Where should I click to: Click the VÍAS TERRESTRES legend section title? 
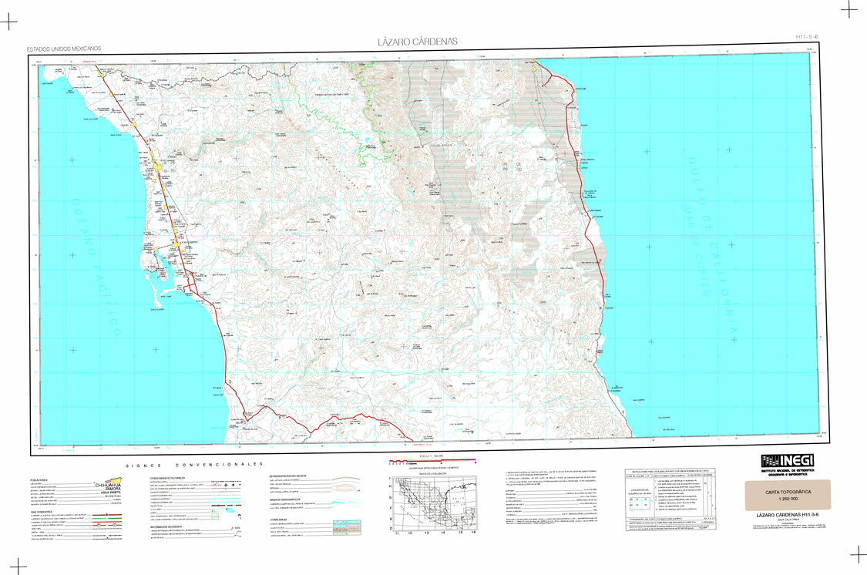coord(42,512)
